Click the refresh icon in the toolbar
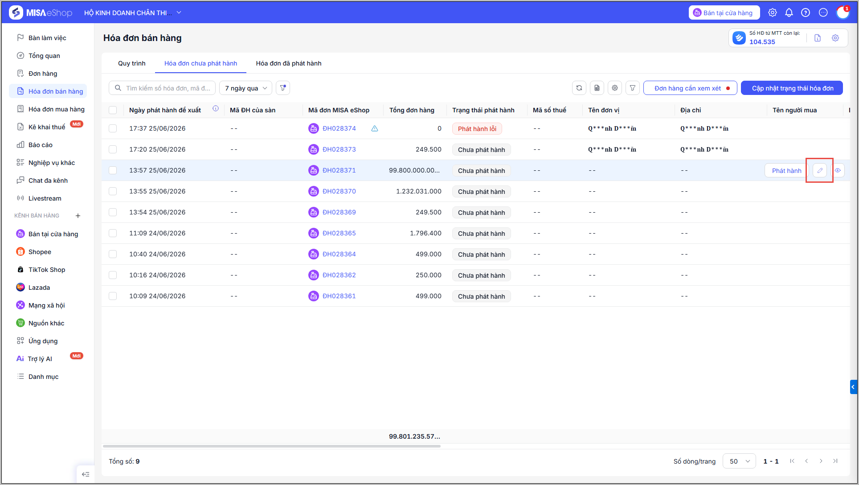Viewport: 859px width, 485px height. point(579,88)
